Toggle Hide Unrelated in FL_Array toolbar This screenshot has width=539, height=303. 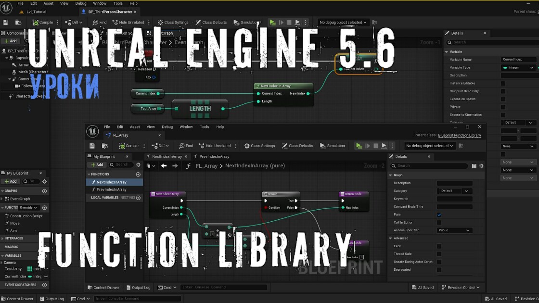click(215, 146)
